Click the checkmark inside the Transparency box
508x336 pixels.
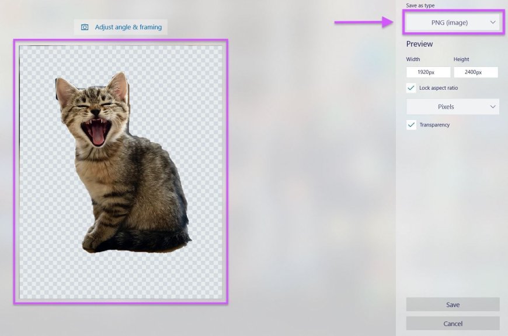(410, 124)
